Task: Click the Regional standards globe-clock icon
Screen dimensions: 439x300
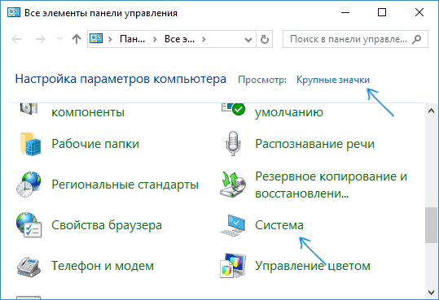Action: [x=29, y=185]
